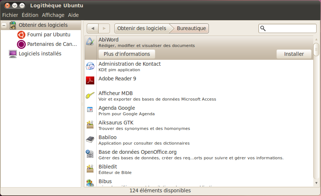321x196 pixels.
Task: Click the description 'Rédiger, modifier et visualiser des documents'
Action: tap(147, 46)
